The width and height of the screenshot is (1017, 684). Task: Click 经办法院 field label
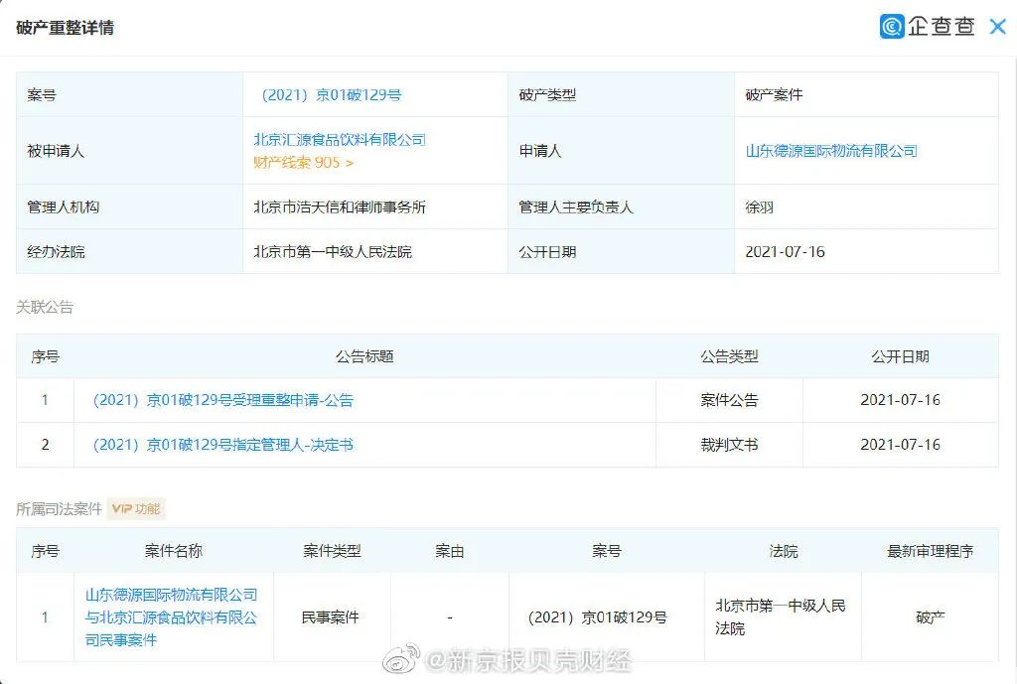[56, 251]
